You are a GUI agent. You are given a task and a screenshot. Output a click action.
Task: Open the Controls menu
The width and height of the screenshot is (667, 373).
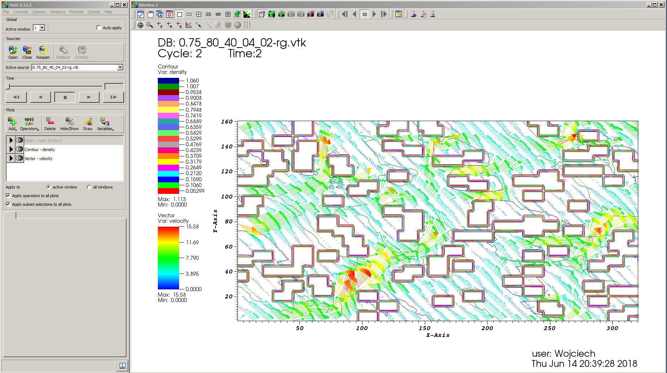21,12
